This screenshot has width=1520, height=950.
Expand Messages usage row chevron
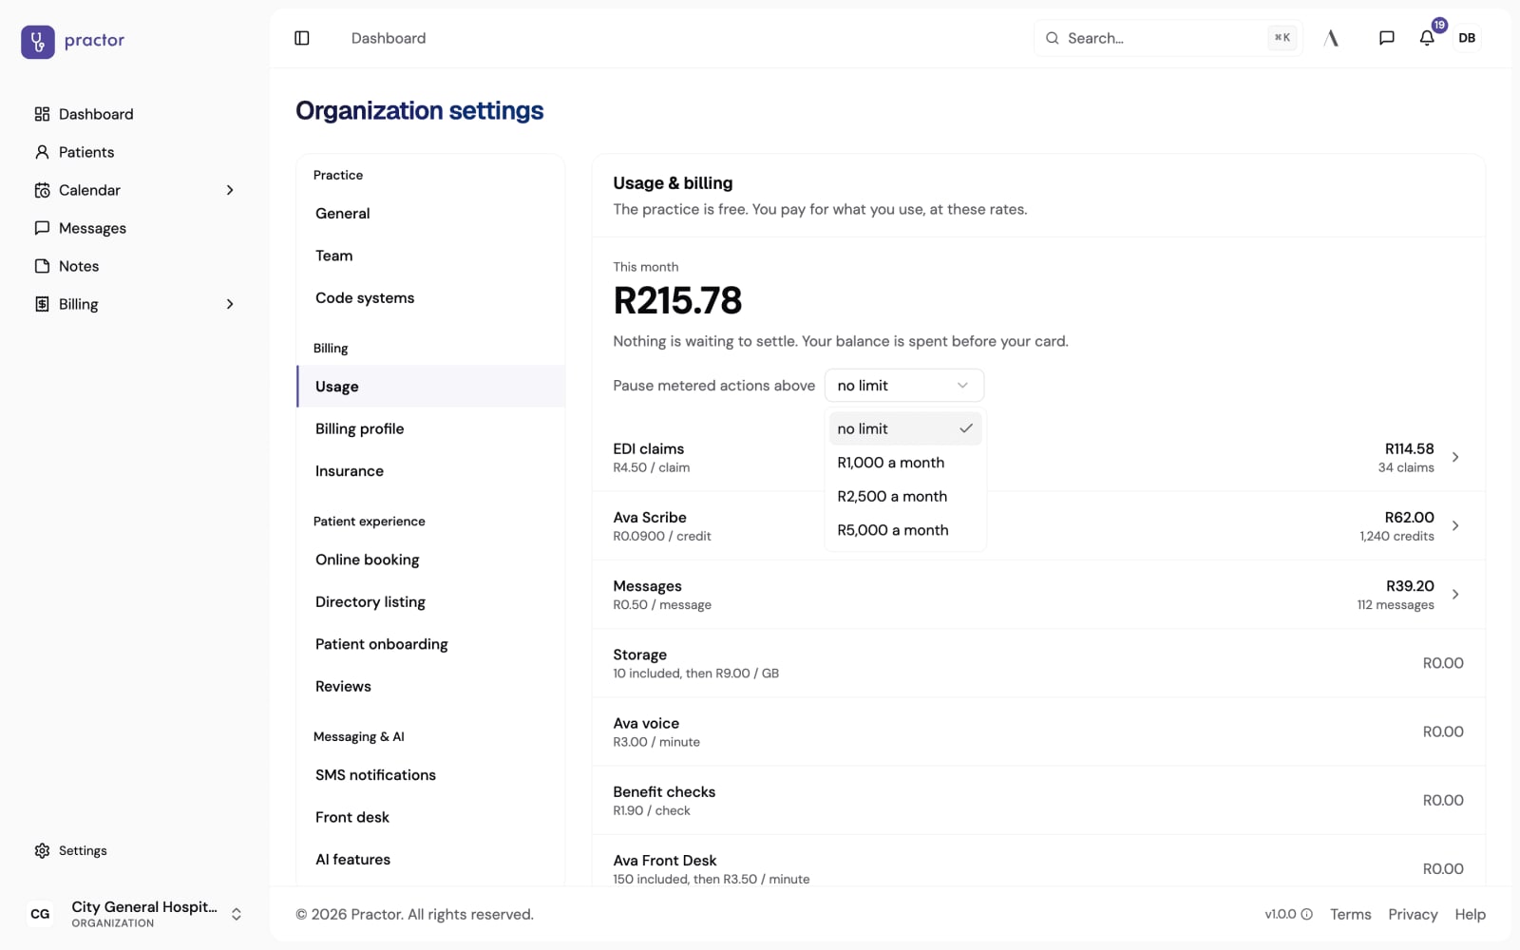click(x=1455, y=595)
